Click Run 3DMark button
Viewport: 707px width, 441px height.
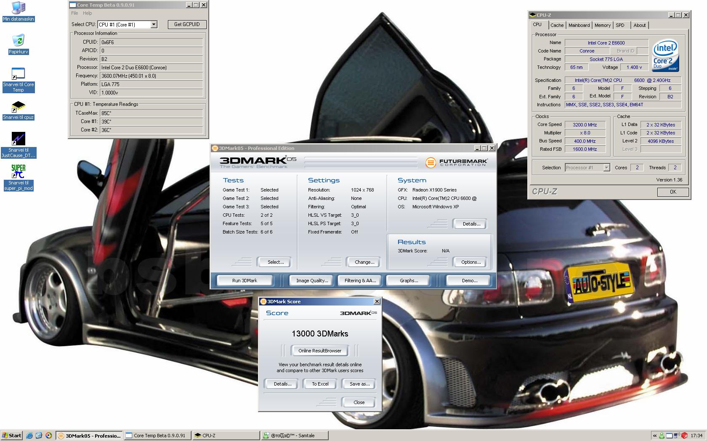point(245,281)
